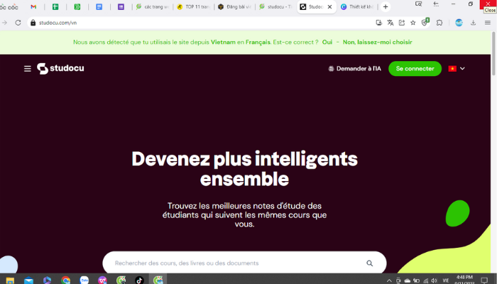497x284 pixels.
Task: Open the extensions puzzle icon
Action: pos(439,23)
